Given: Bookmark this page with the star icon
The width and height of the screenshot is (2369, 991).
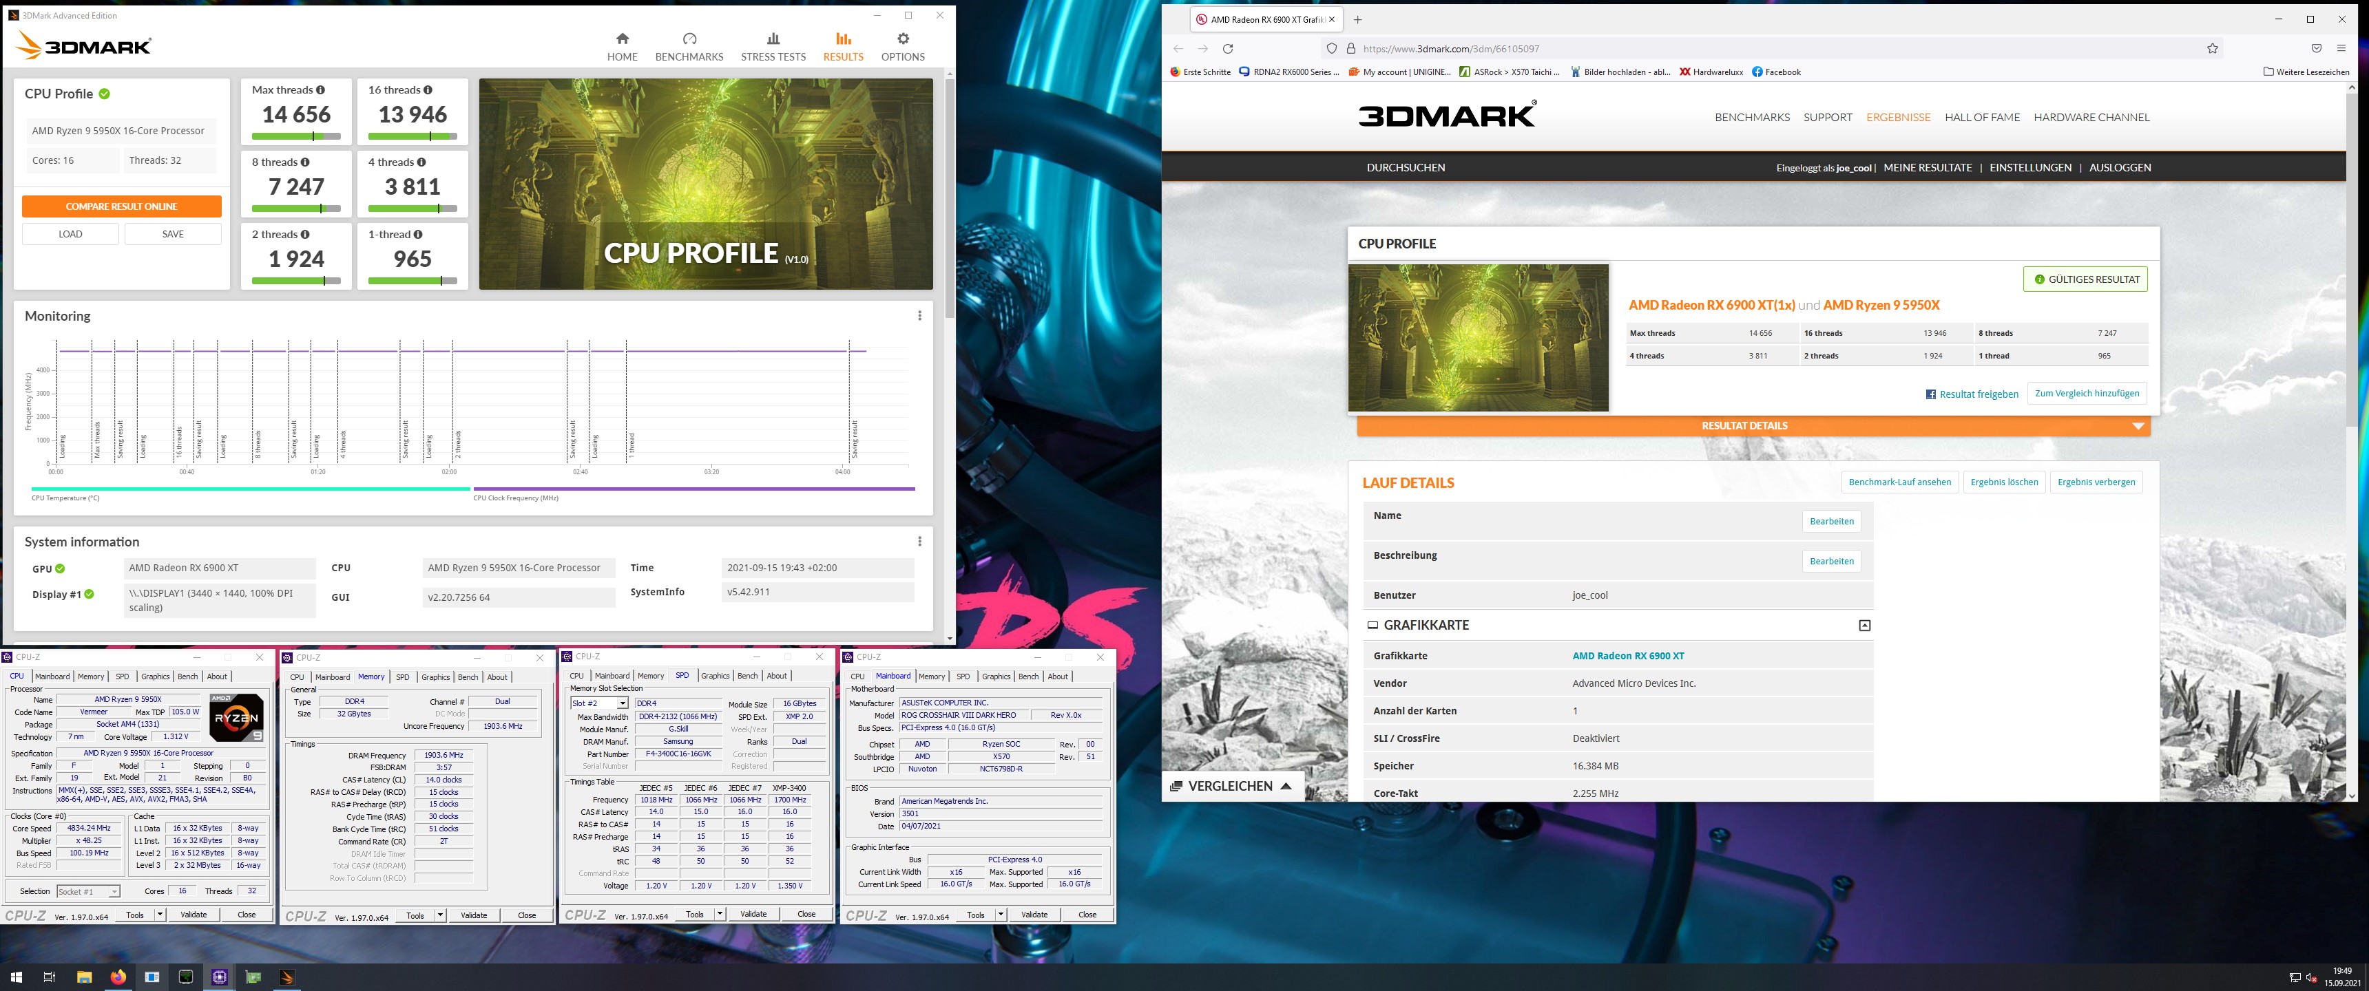Looking at the screenshot, I should tap(2212, 49).
